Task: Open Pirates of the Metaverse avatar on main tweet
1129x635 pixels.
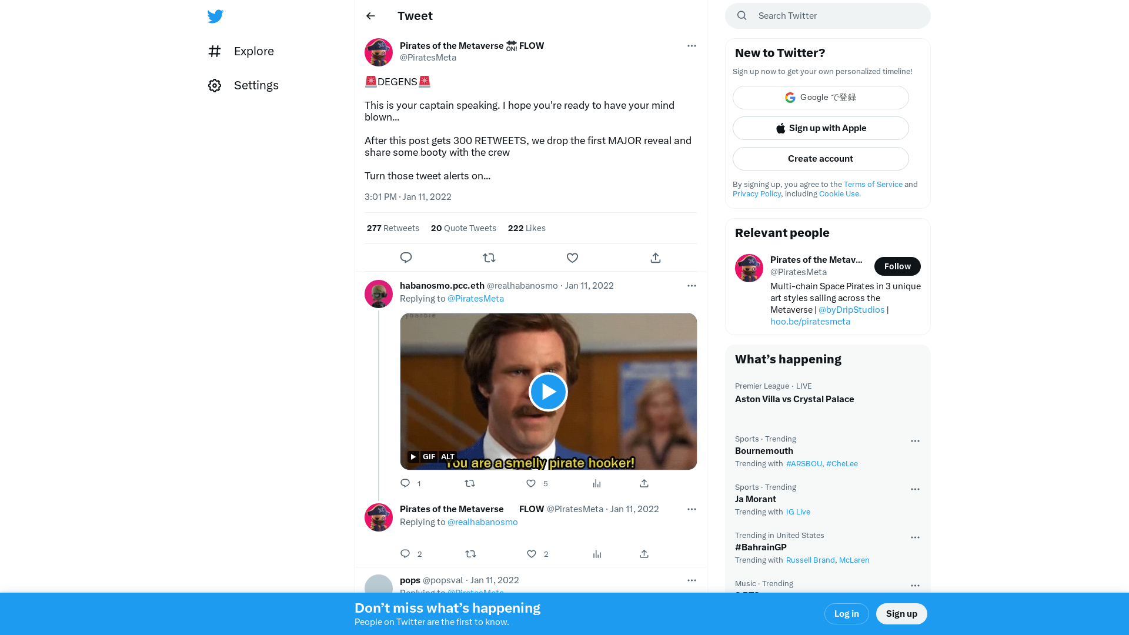Action: point(379,52)
